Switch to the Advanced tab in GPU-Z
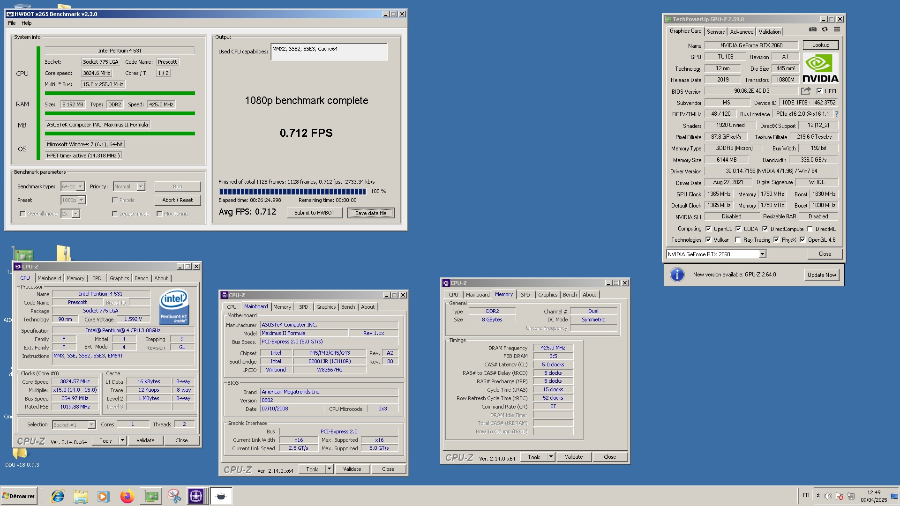The image size is (900, 506). (742, 32)
